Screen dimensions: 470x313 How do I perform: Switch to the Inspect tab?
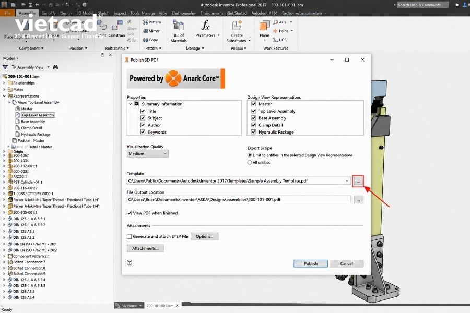pyautogui.click(x=120, y=13)
